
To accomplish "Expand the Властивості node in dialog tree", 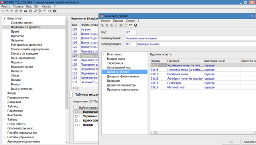I will click(104, 54).
